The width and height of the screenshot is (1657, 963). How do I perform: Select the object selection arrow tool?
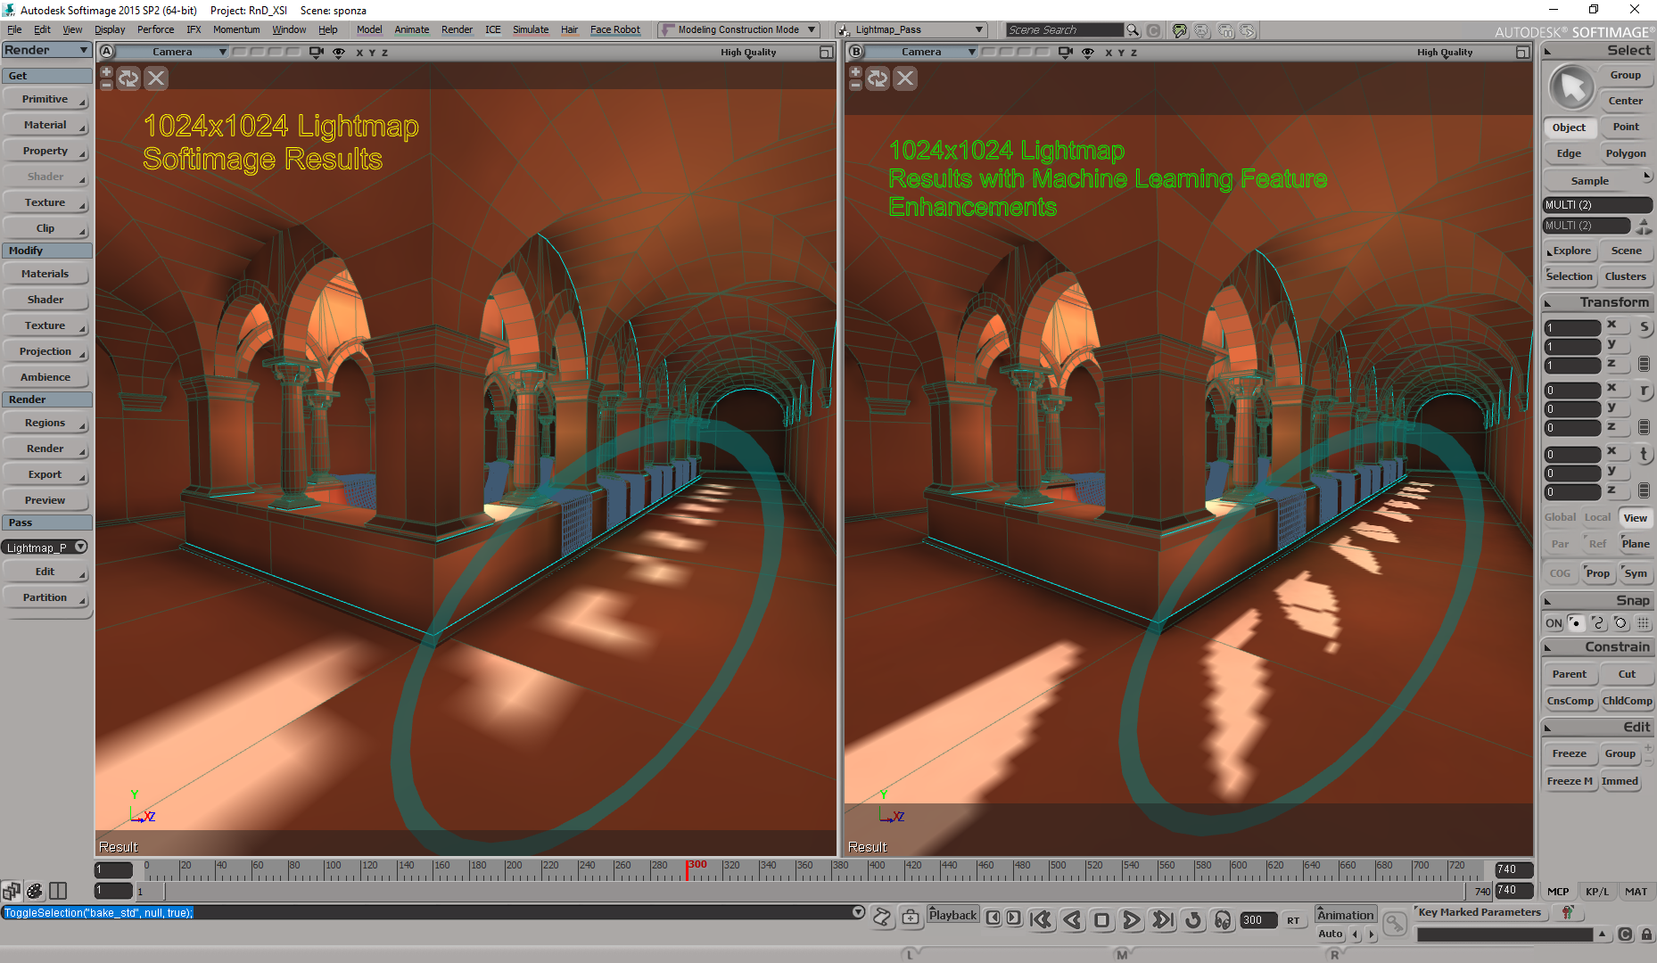1571,87
